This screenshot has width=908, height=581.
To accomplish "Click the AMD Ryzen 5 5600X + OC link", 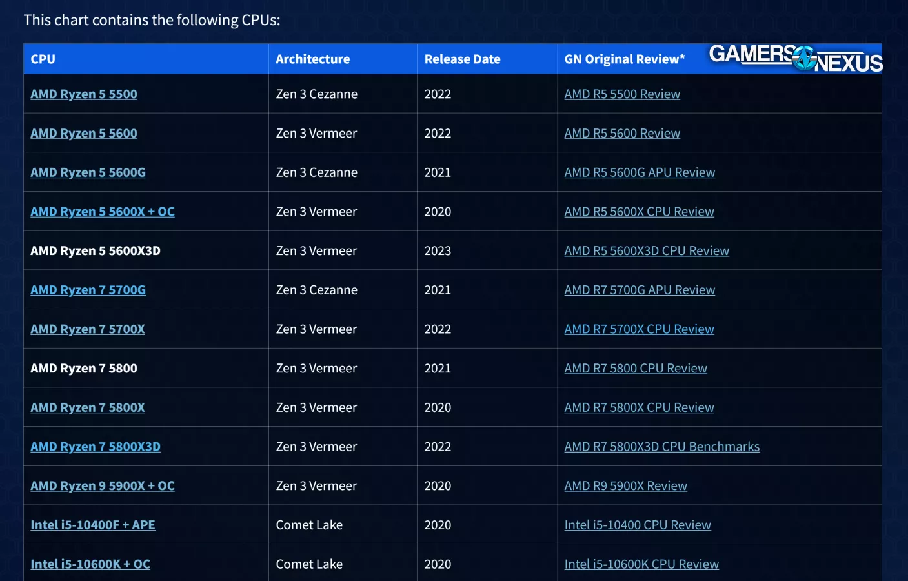I will point(103,212).
